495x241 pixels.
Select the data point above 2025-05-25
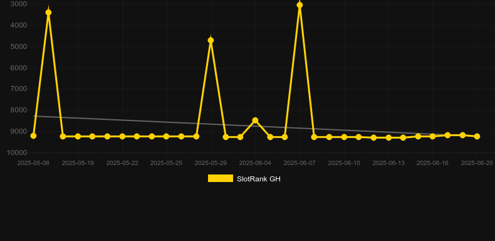pyautogui.click(x=167, y=136)
